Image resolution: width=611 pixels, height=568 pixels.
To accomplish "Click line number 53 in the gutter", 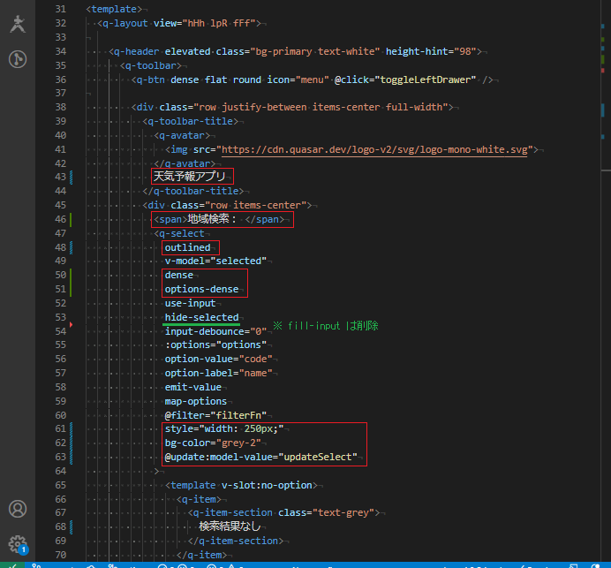I will (60, 317).
